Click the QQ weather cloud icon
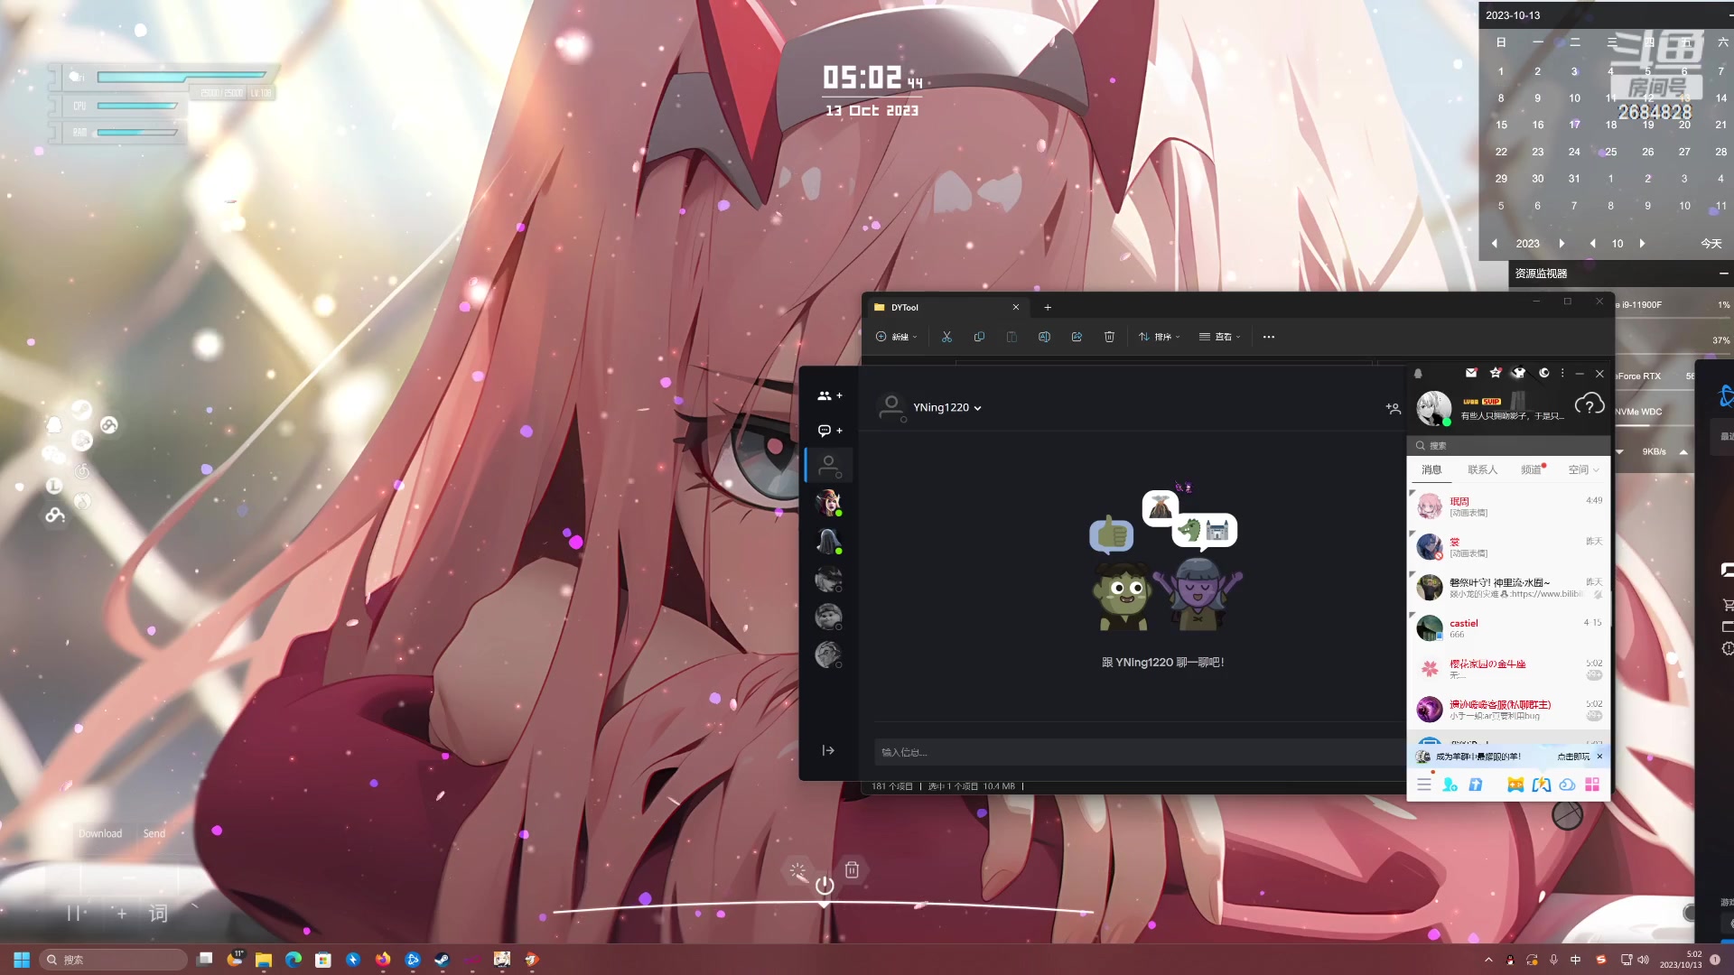Screen dimensions: 1734x975 tap(1589, 404)
